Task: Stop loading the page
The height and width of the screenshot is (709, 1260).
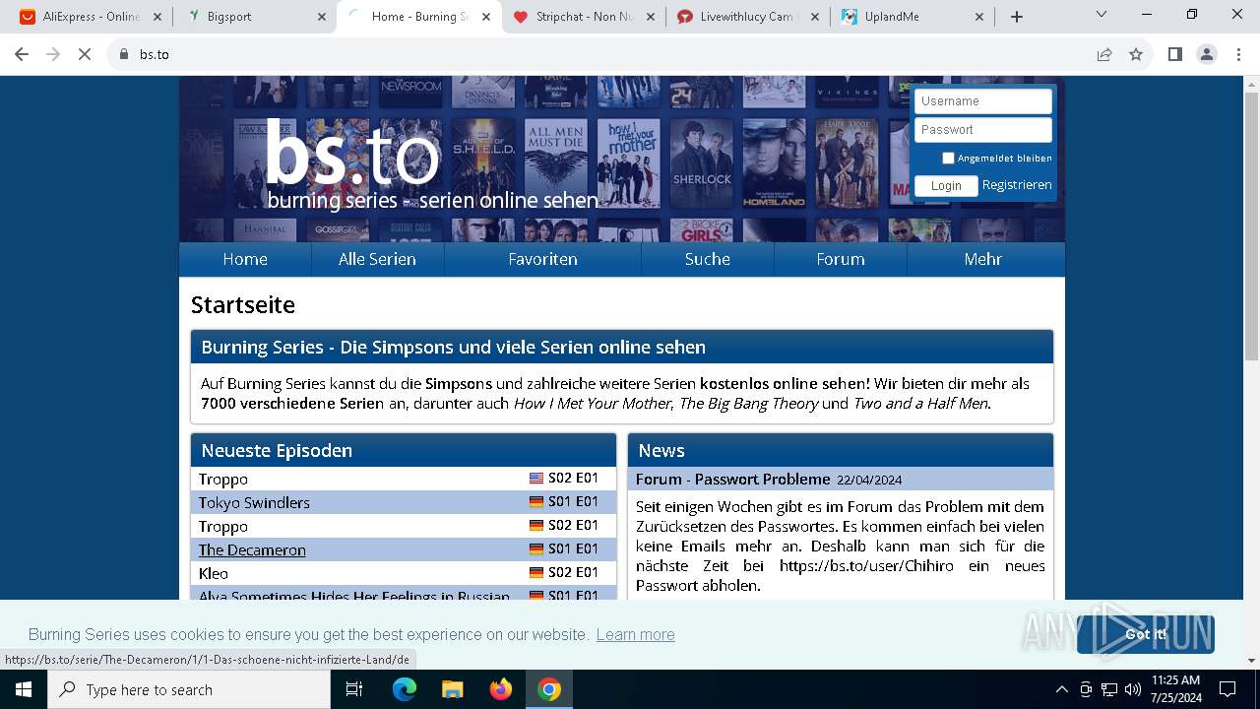Action: (x=85, y=54)
